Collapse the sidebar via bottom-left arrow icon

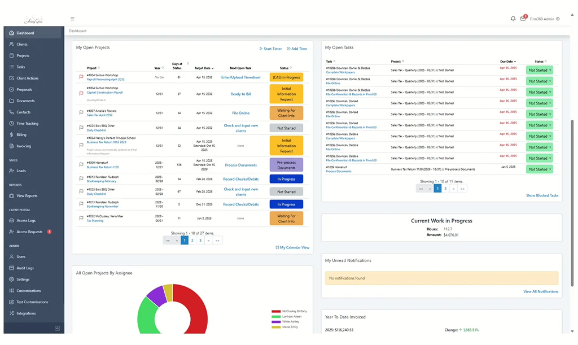56,327
